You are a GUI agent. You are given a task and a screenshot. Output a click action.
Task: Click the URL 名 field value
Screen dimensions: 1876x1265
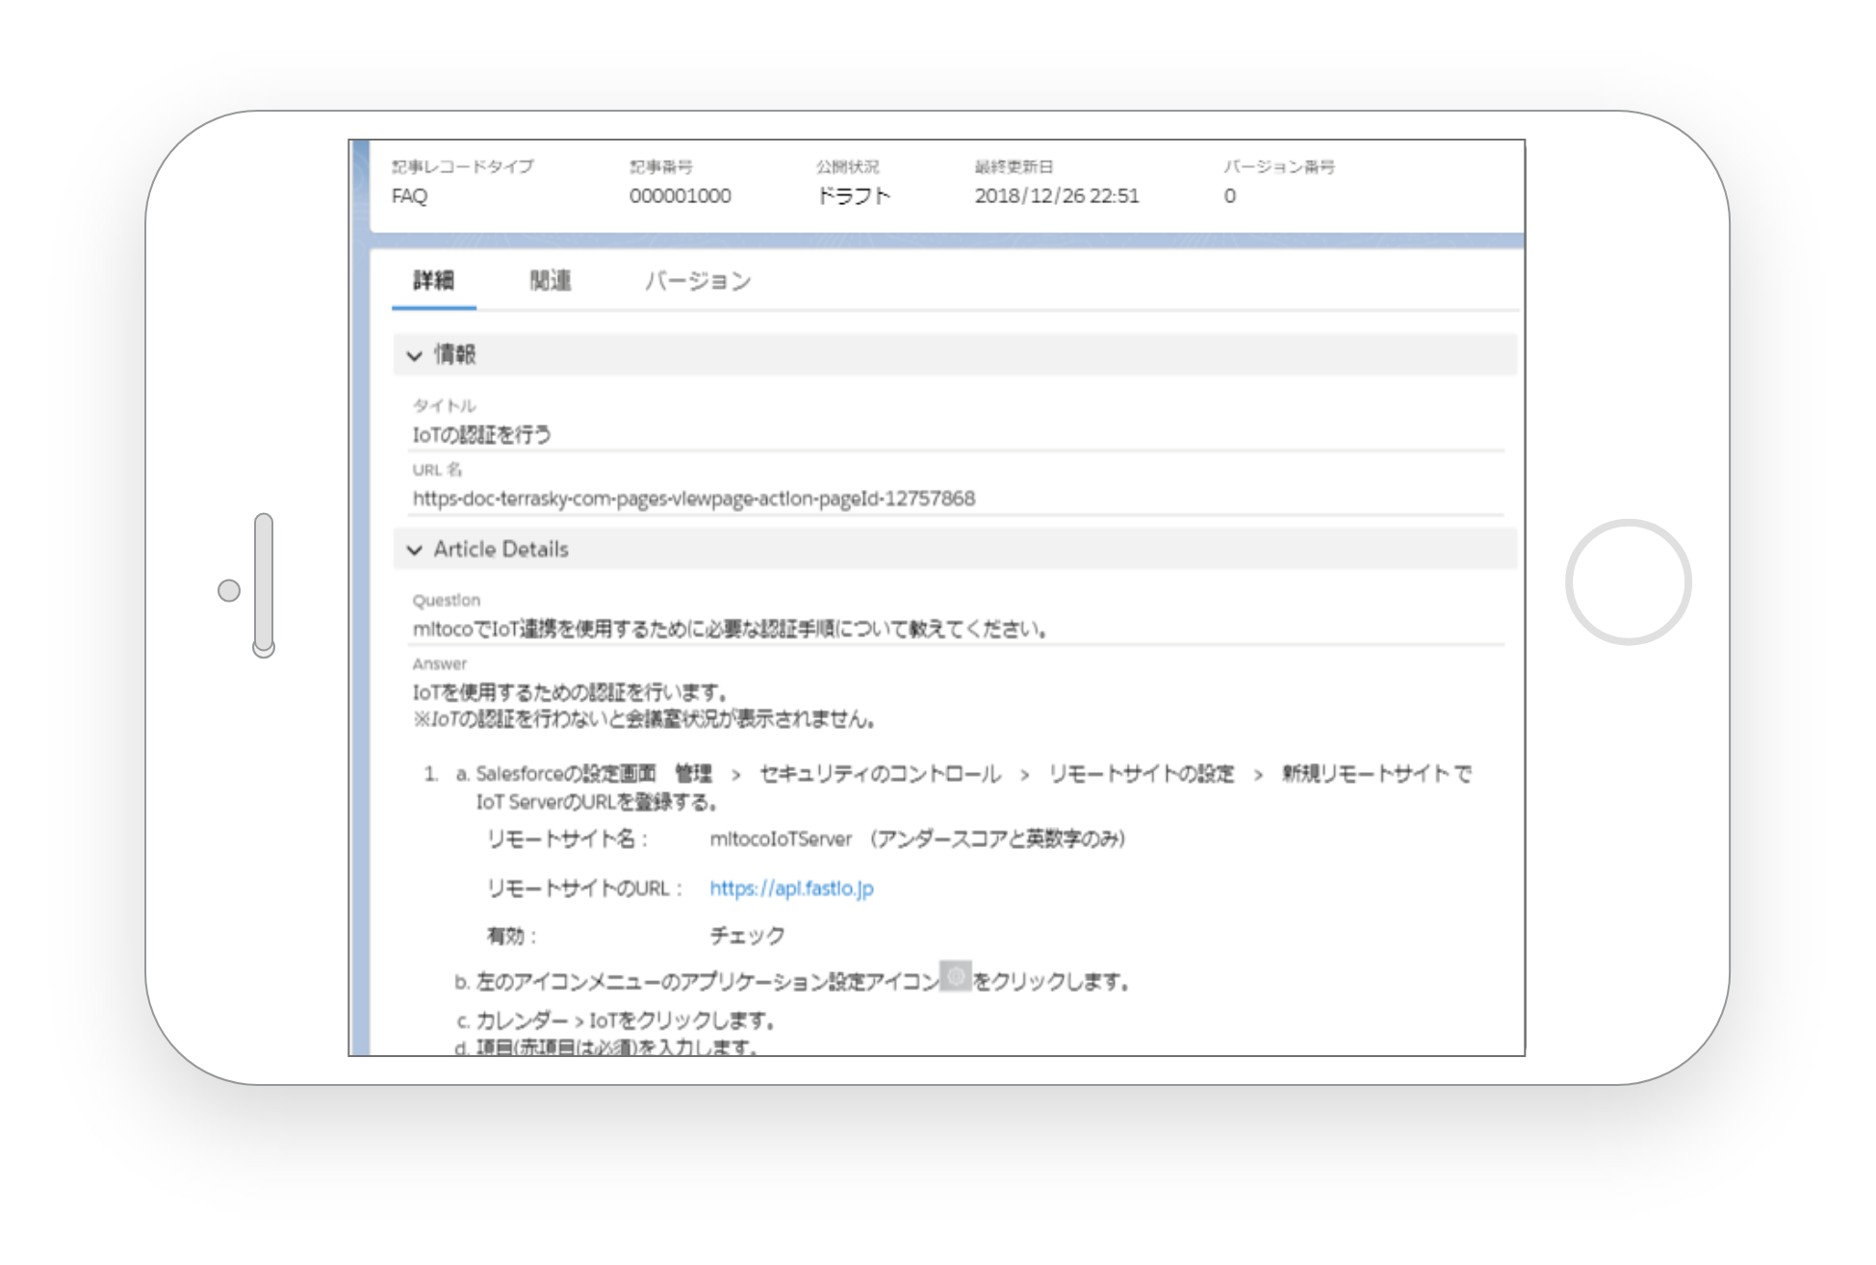click(x=693, y=499)
